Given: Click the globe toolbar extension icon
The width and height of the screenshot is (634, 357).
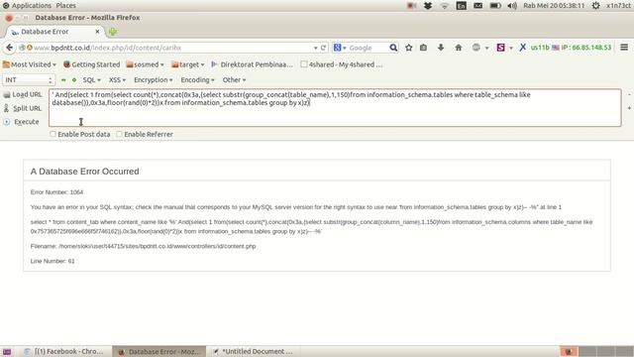Looking at the screenshot, I should (476, 48).
